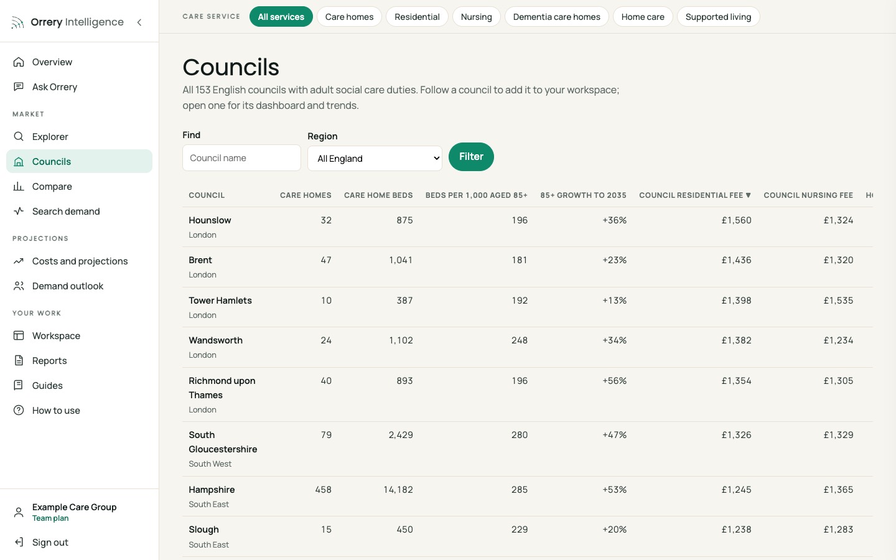Select the Care homes filter pill
The height and width of the screenshot is (560, 896).
click(x=349, y=17)
